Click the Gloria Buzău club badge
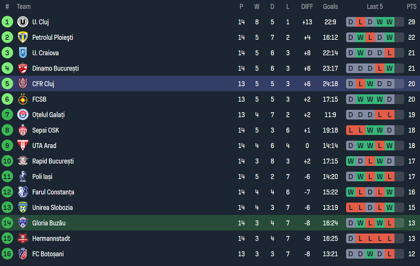The image size is (420, 266). click(x=23, y=223)
